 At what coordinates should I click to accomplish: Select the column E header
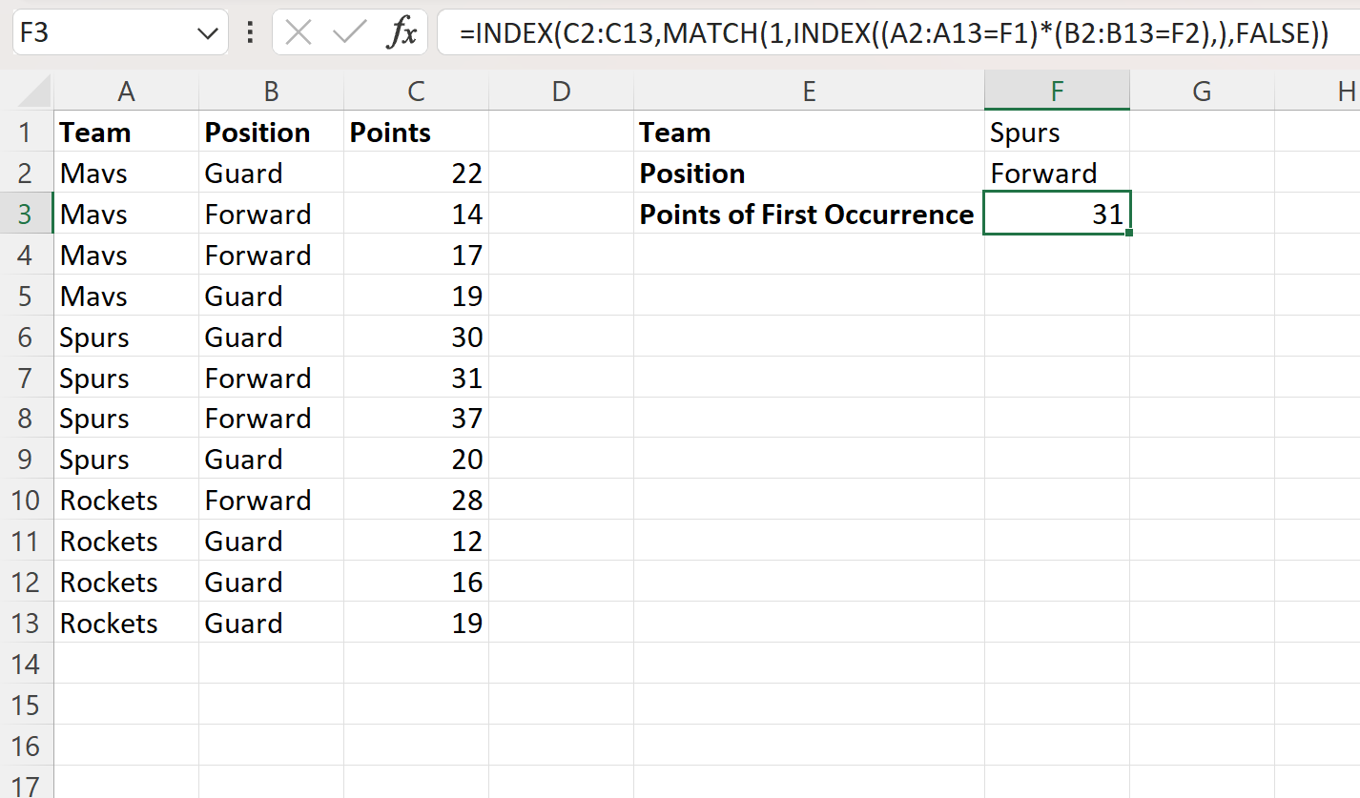click(x=809, y=92)
